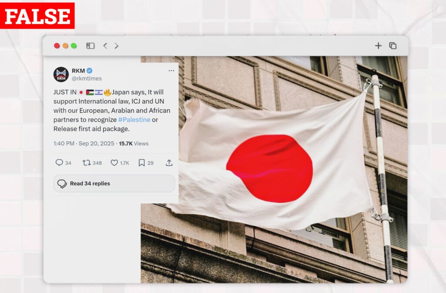
Task: Open the @rkmtimes handle
Action: point(87,78)
